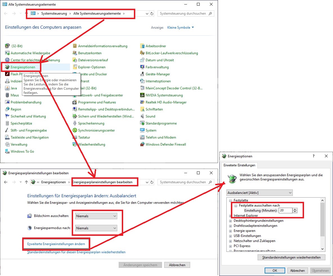Expand the USB-Einstellungen node
Screen dimensions: 333x276
230,236
